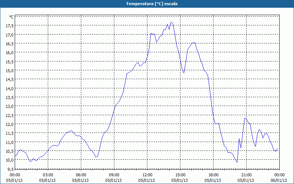Click the 18:00 time label
This screenshot has width=294, height=184.
[214, 175]
